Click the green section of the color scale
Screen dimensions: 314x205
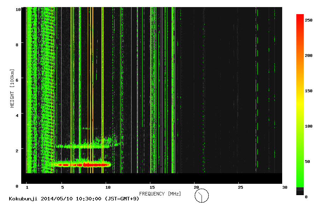coord(300,166)
